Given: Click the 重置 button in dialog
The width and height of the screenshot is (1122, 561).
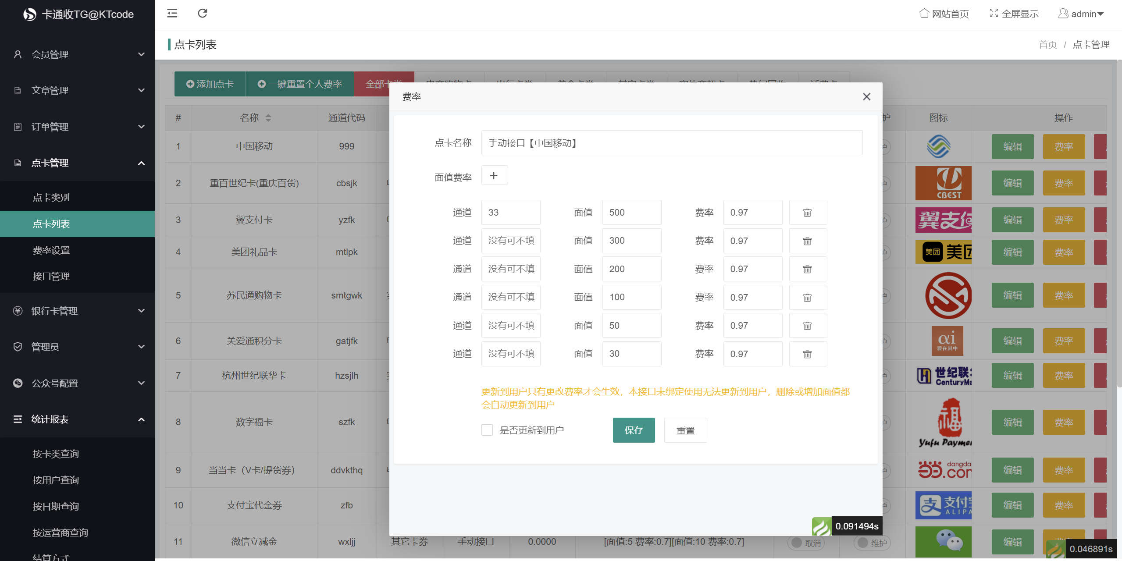Looking at the screenshot, I should pyautogui.click(x=685, y=430).
